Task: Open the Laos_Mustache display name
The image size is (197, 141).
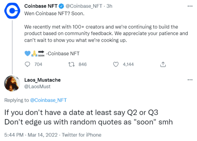Action: point(42,80)
